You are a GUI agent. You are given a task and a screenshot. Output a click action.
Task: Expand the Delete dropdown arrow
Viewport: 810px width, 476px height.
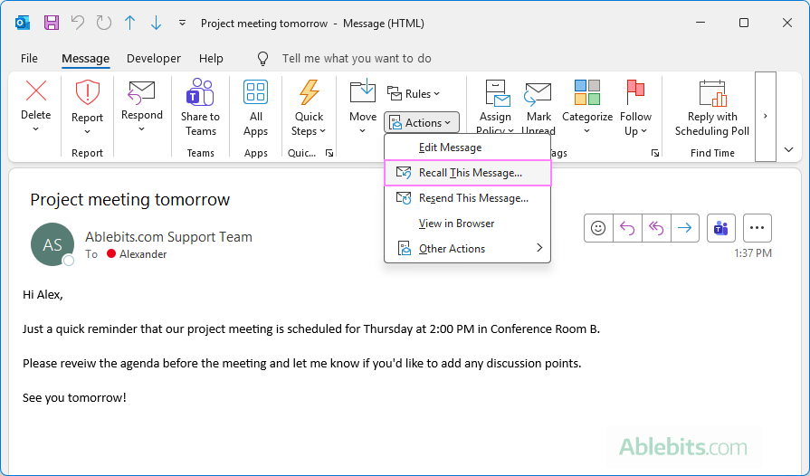click(35, 129)
